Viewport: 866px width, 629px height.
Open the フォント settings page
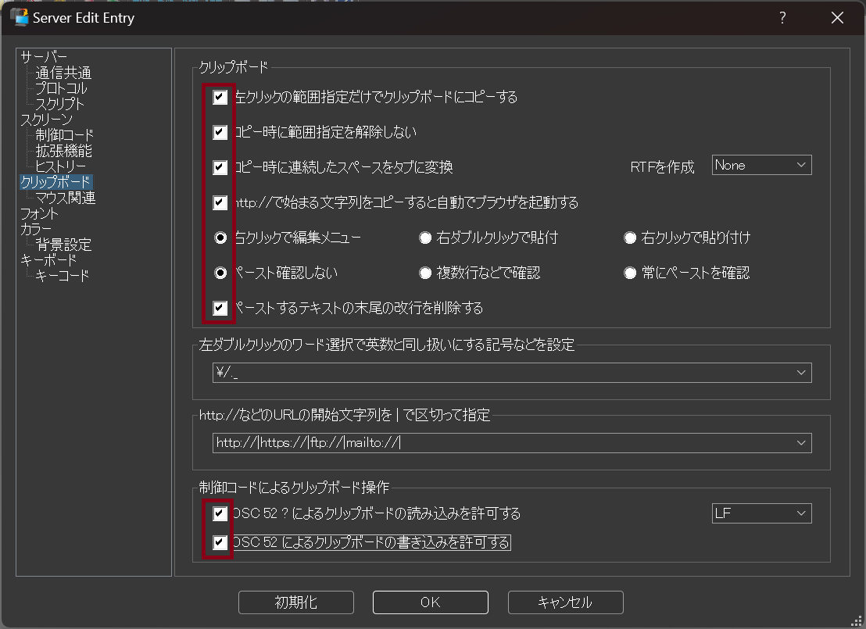(39, 213)
